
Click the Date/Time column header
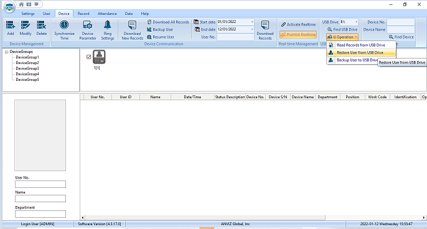tap(192, 97)
